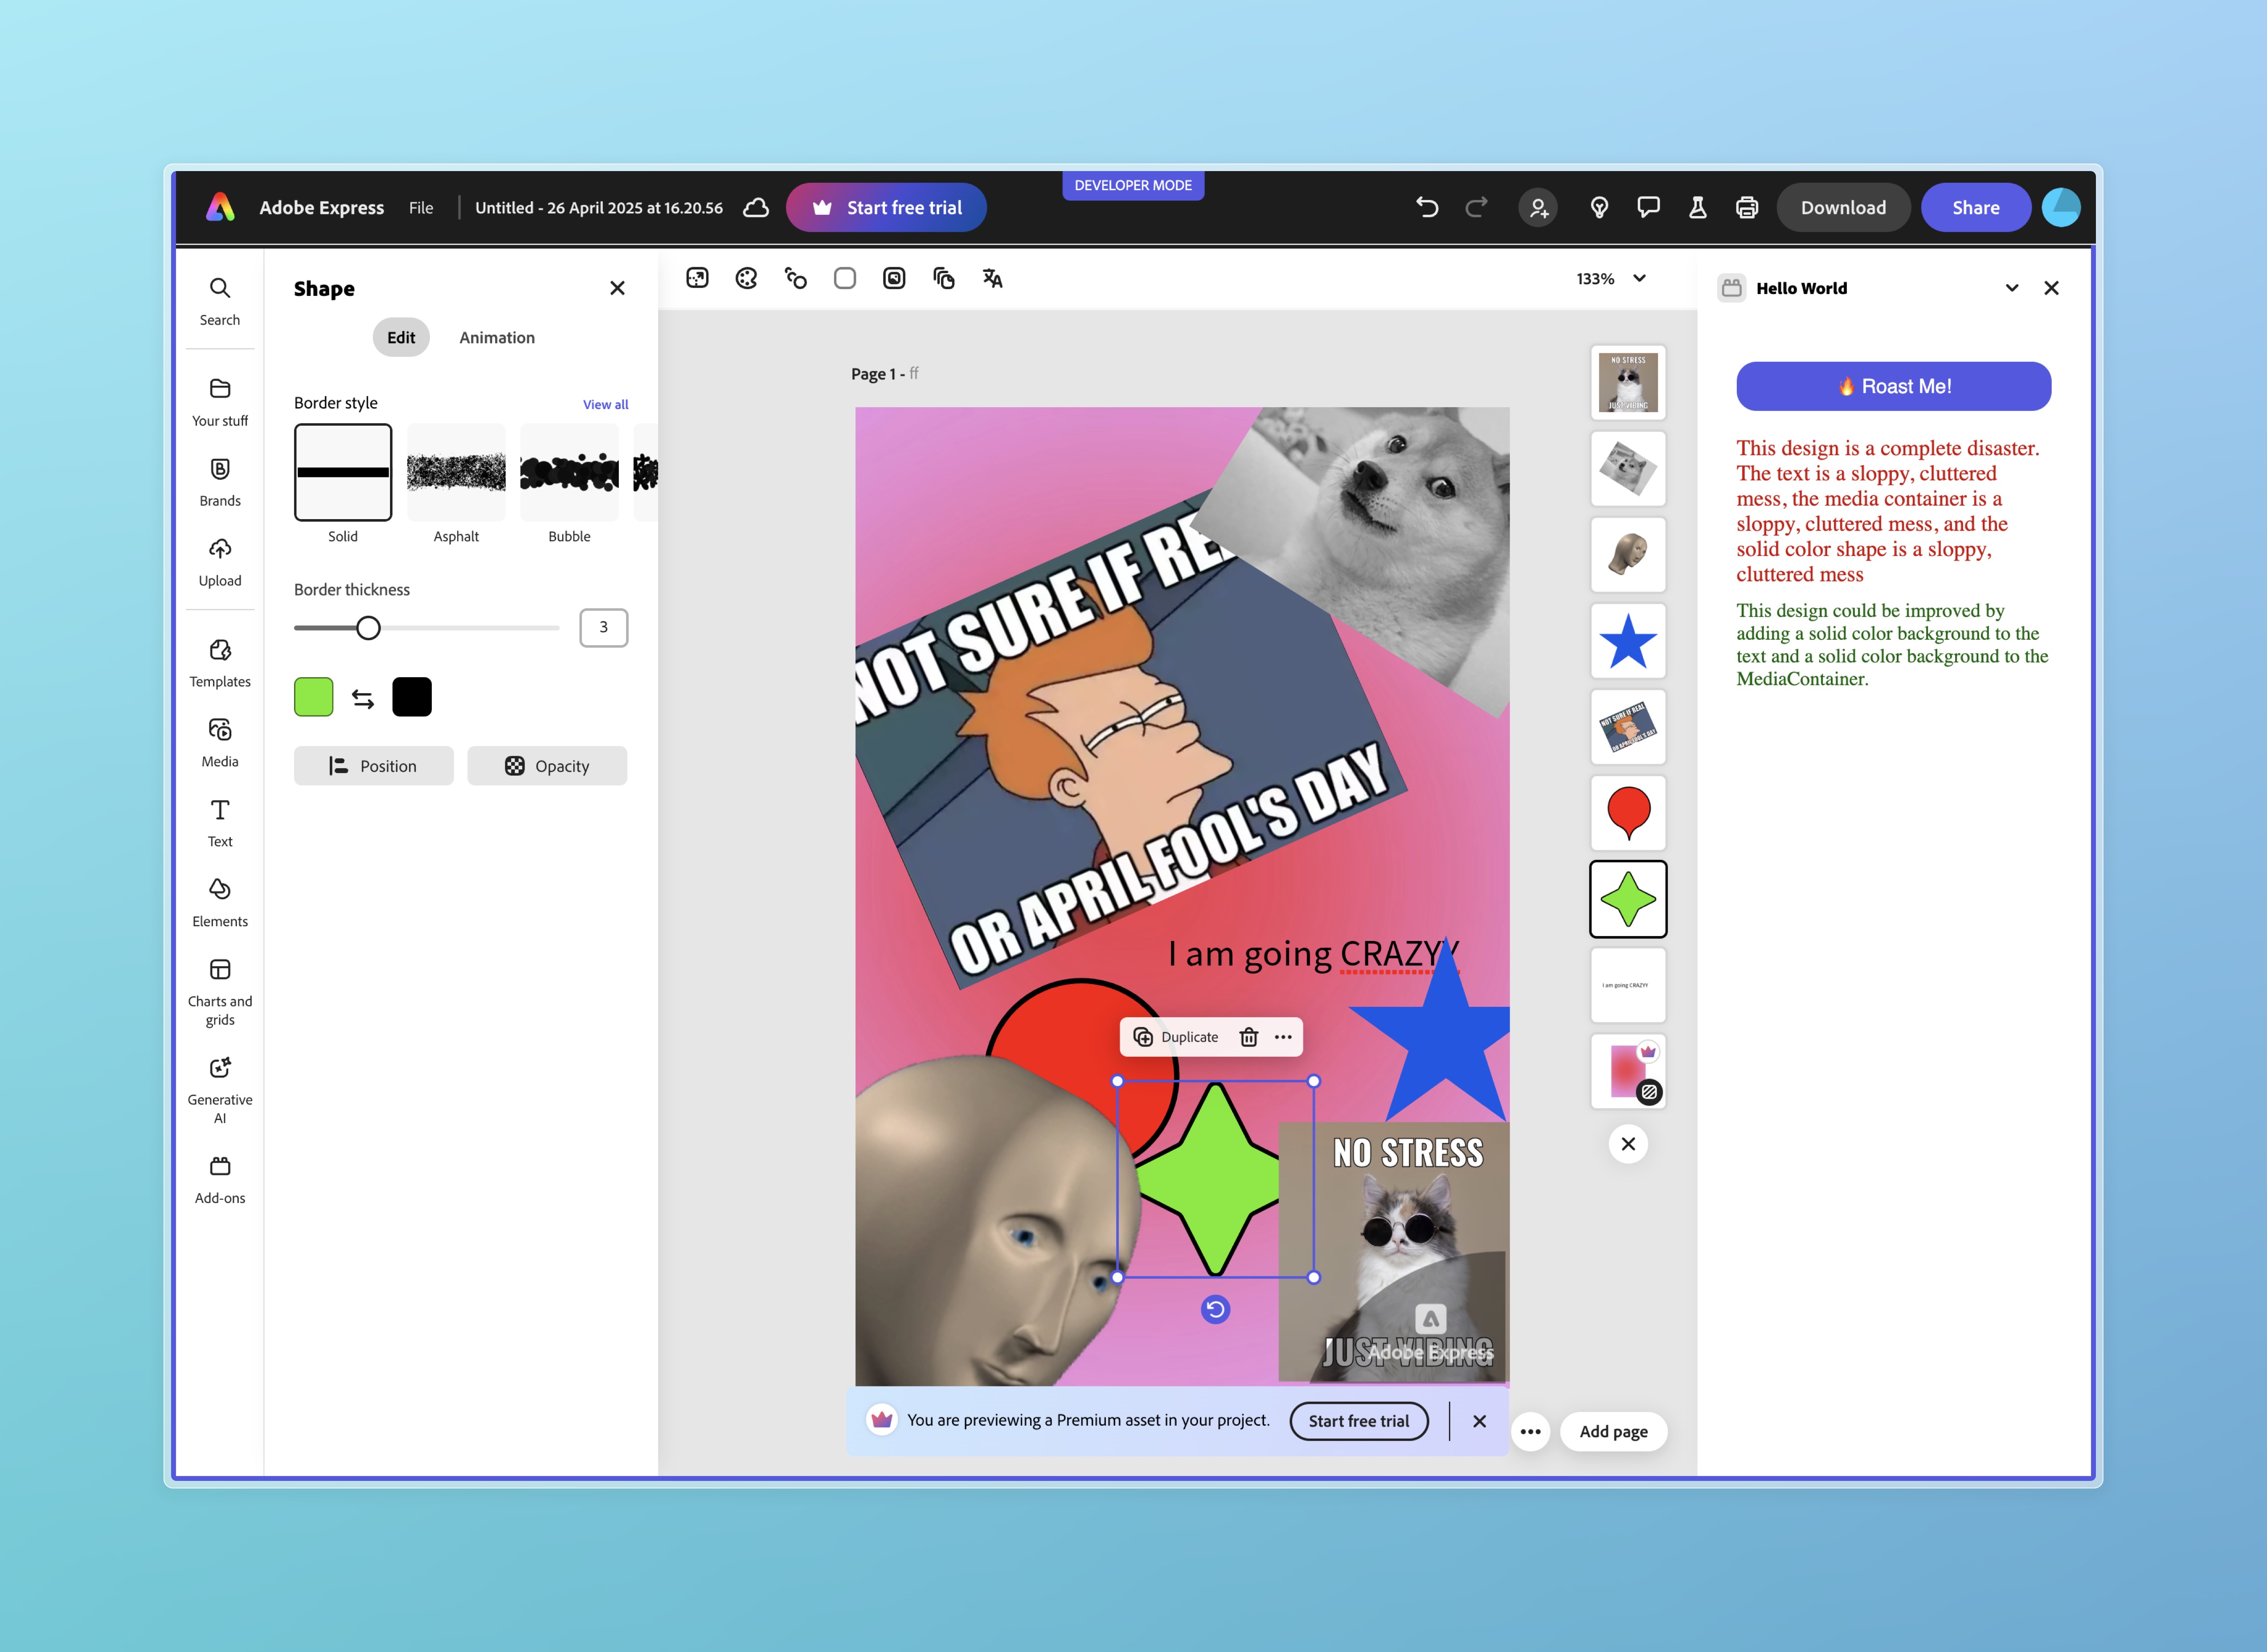
Task: Click the invite collaborator icon
Action: [x=1538, y=207]
